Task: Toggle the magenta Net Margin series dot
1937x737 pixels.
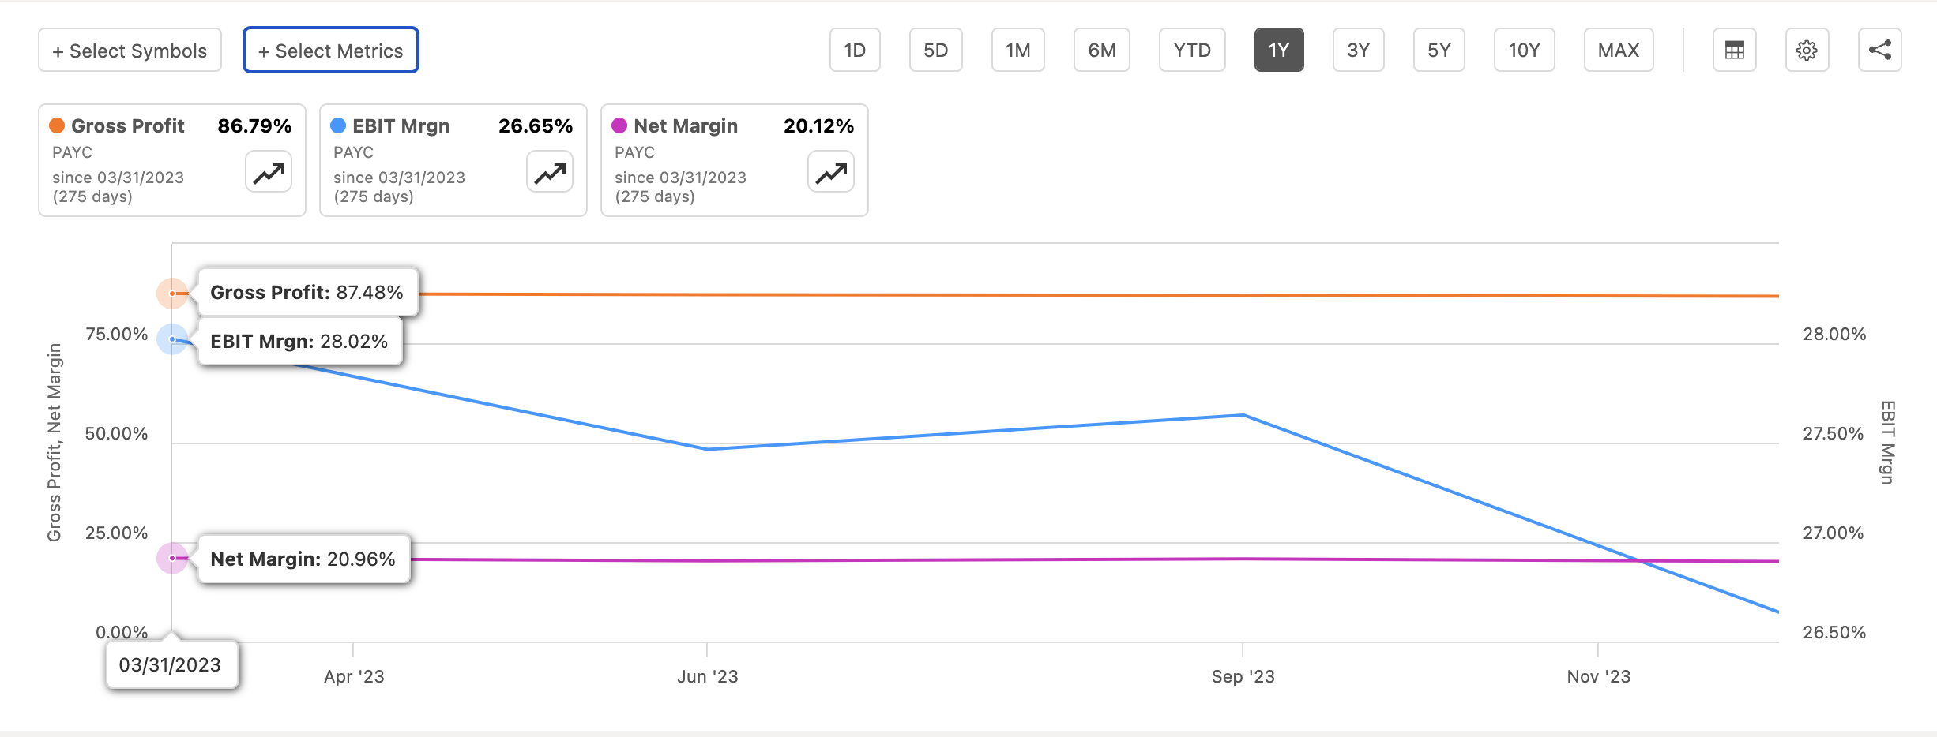Action: pyautogui.click(x=619, y=125)
